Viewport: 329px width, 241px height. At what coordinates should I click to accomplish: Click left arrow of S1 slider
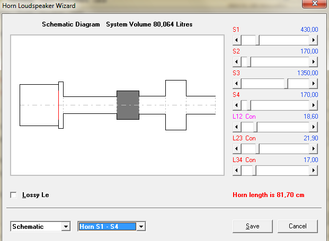coord(237,40)
